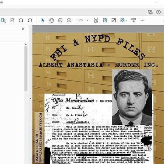This screenshot has height=164, width=164.
Task: Click 'ALBERT ANASTASIA - MURDER INC.' heading
Action: click(99, 65)
